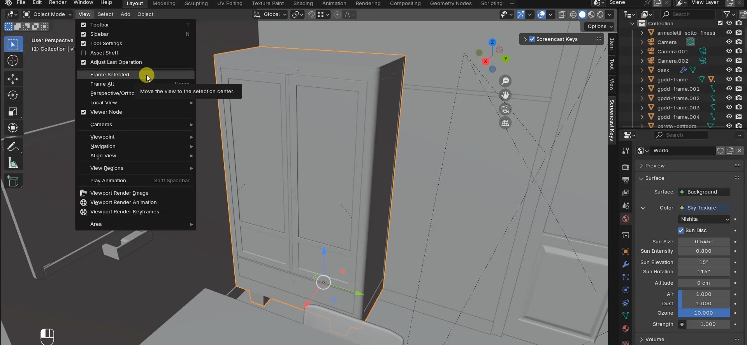Hide the desk object in outliner
Image resolution: width=747 pixels, height=345 pixels.
point(729,70)
